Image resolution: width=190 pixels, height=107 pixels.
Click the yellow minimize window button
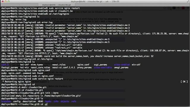click(6, 1)
